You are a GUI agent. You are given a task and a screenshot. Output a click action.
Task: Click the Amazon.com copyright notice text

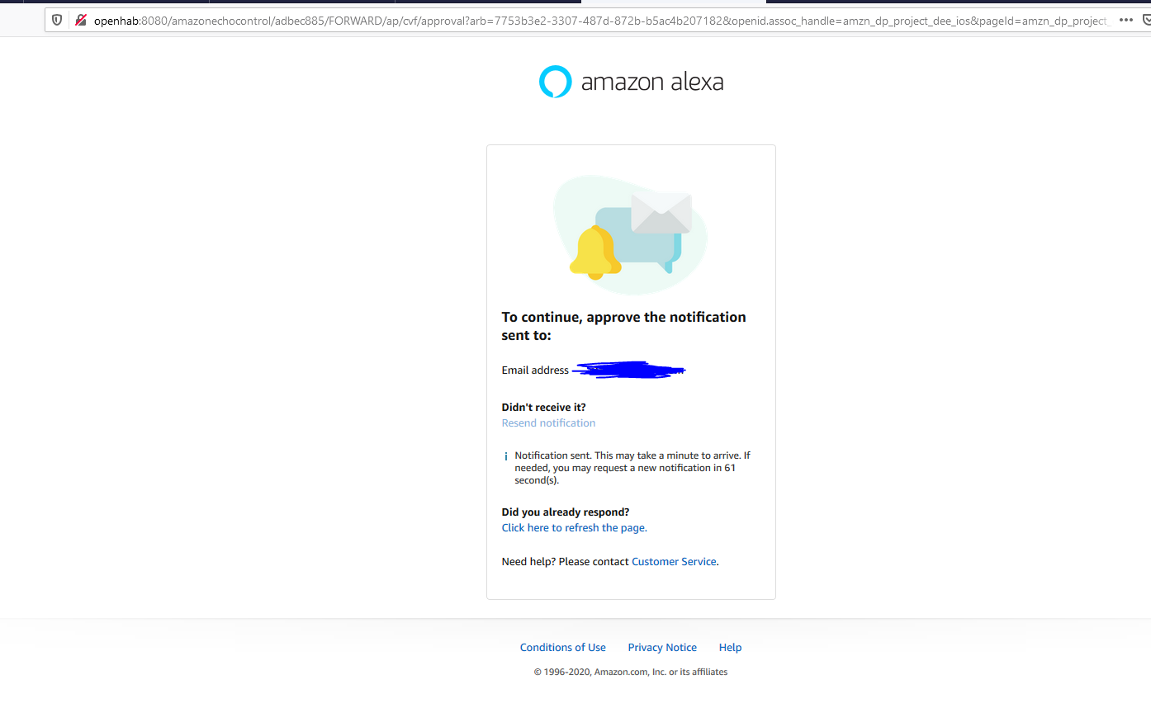coord(631,672)
